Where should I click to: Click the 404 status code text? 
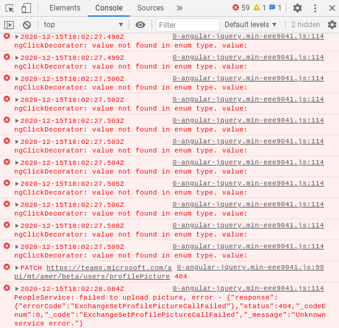click(181, 276)
